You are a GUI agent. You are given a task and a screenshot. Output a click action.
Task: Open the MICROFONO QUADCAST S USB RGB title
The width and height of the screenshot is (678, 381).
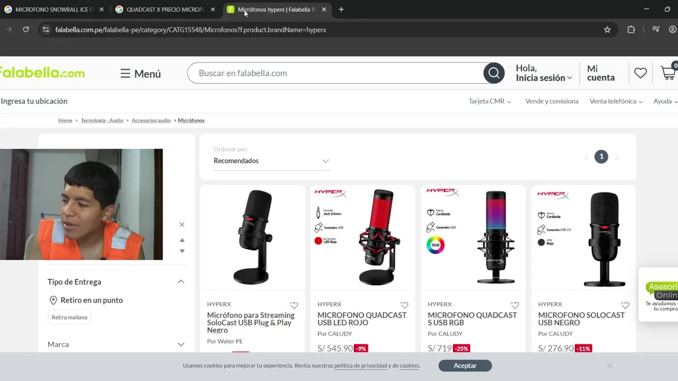click(472, 319)
